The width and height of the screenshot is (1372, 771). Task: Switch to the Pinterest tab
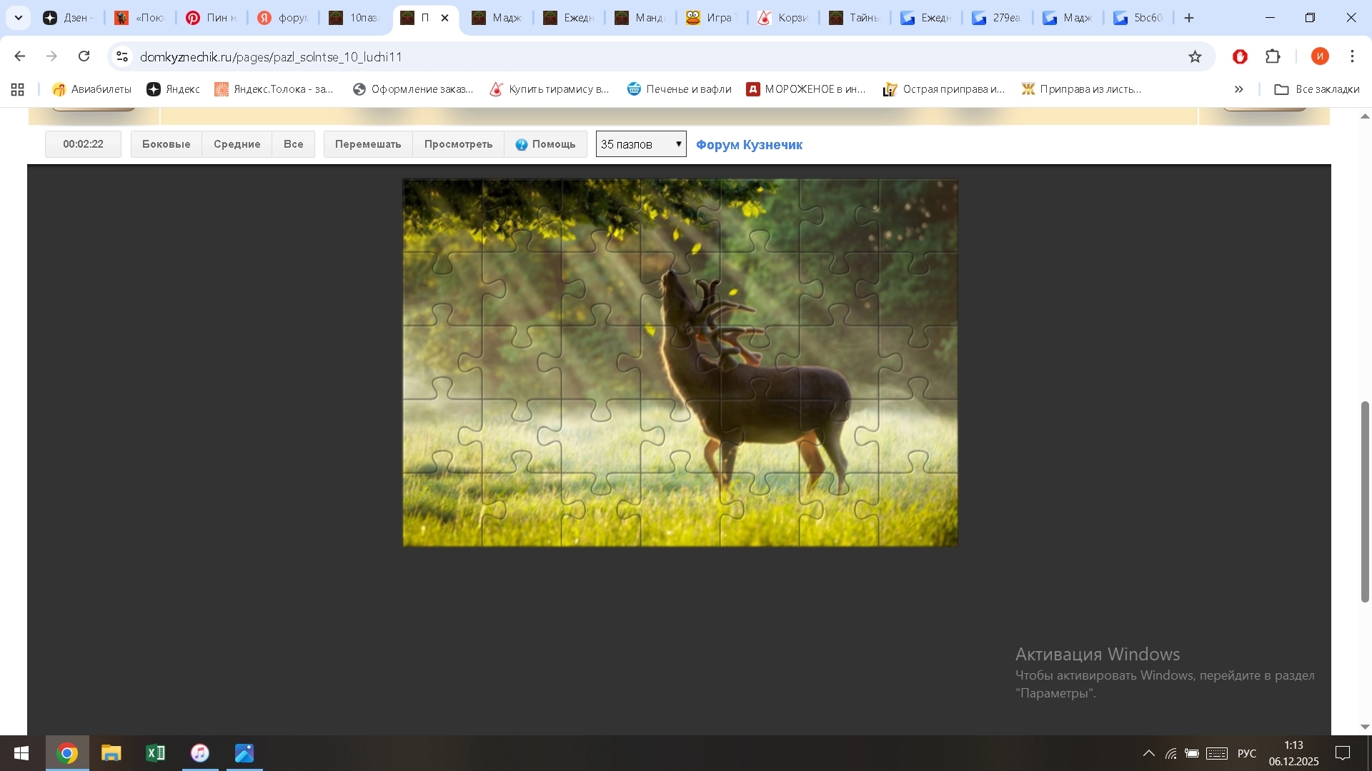point(211,18)
